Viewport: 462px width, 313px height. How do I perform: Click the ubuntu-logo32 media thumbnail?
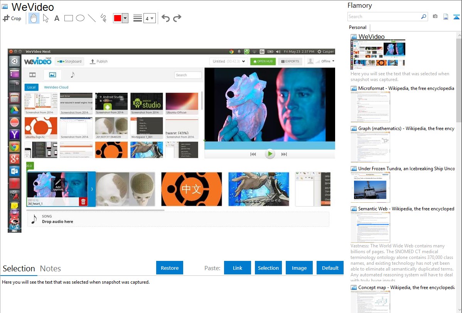click(x=41, y=128)
